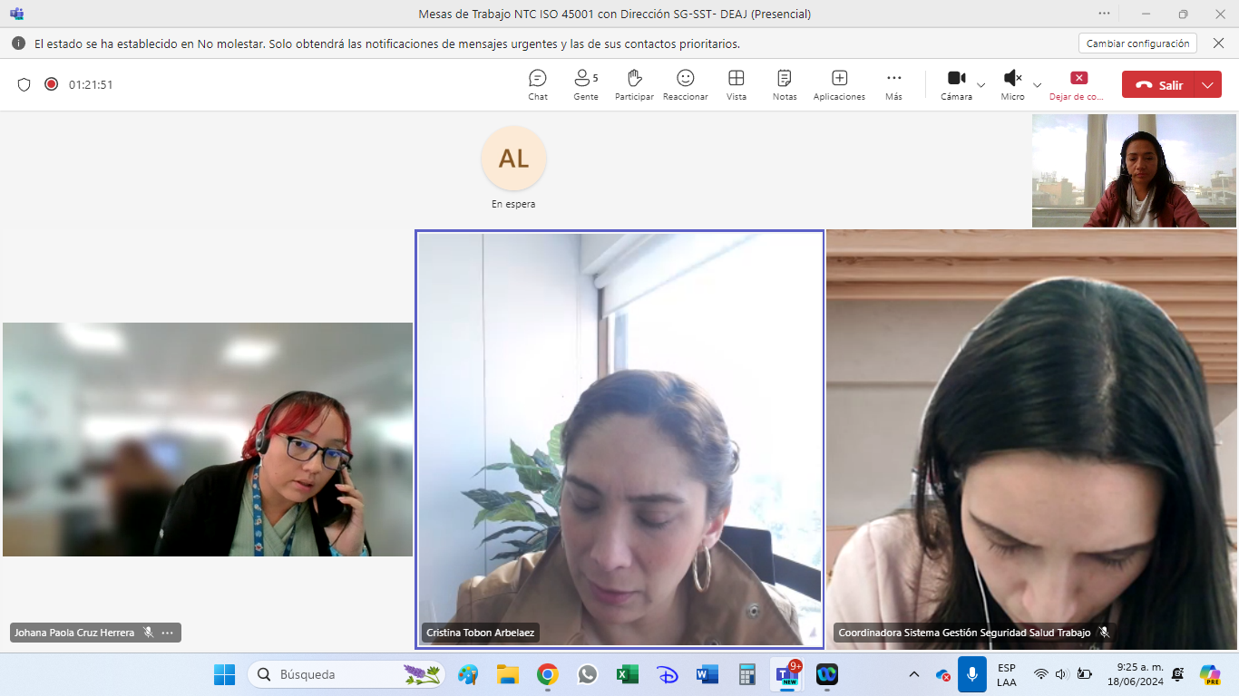The width and height of the screenshot is (1239, 696).
Task: Unmute the Micro button
Action: pos(1013,84)
